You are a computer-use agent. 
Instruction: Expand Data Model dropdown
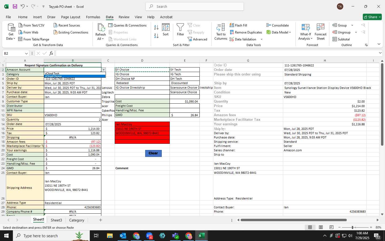(290, 32)
